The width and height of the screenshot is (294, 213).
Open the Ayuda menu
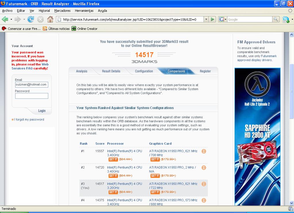tap(102, 11)
